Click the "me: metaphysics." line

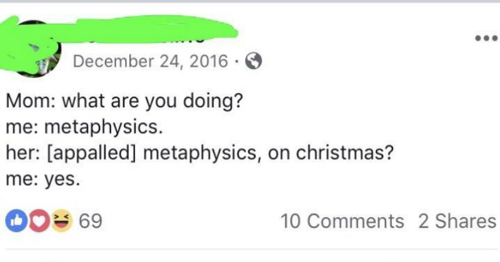tap(84, 128)
